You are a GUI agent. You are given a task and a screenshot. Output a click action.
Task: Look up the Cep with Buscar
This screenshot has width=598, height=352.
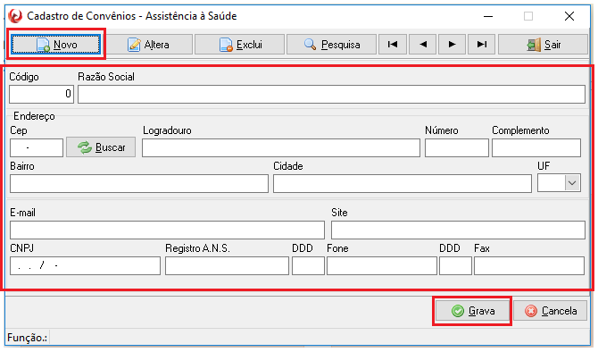101,147
